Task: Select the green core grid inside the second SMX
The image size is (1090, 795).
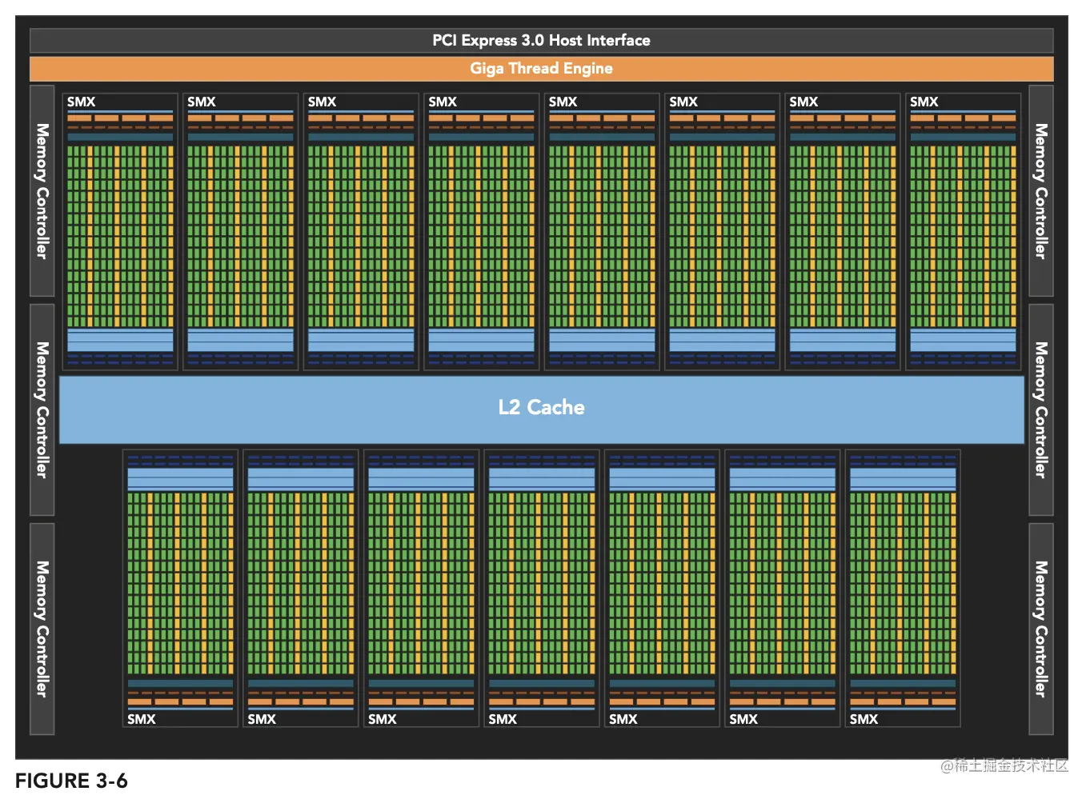Action: 239,236
